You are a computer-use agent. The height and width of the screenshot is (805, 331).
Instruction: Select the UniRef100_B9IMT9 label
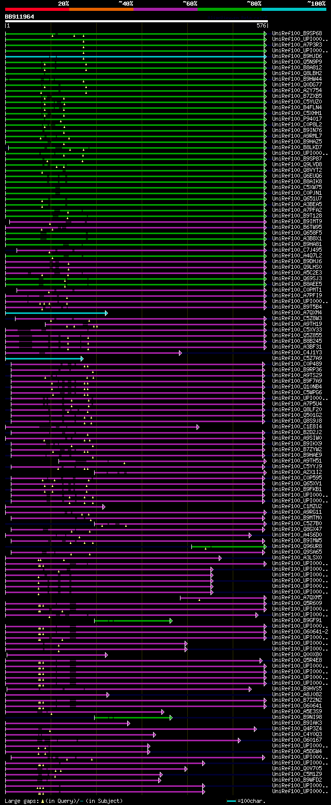coord(297,221)
